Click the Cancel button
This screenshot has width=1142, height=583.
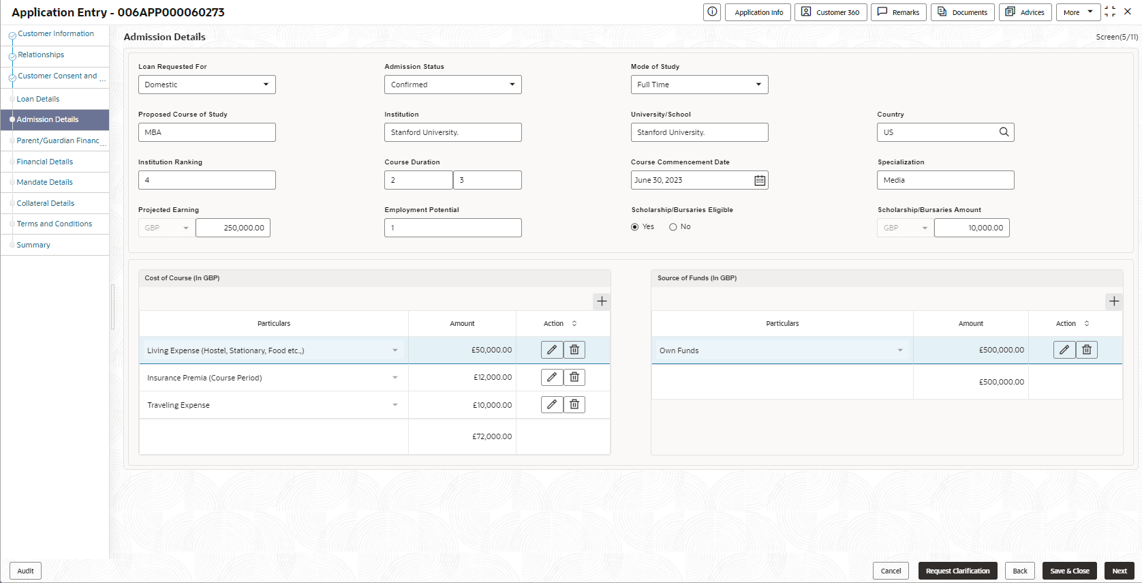tap(891, 571)
